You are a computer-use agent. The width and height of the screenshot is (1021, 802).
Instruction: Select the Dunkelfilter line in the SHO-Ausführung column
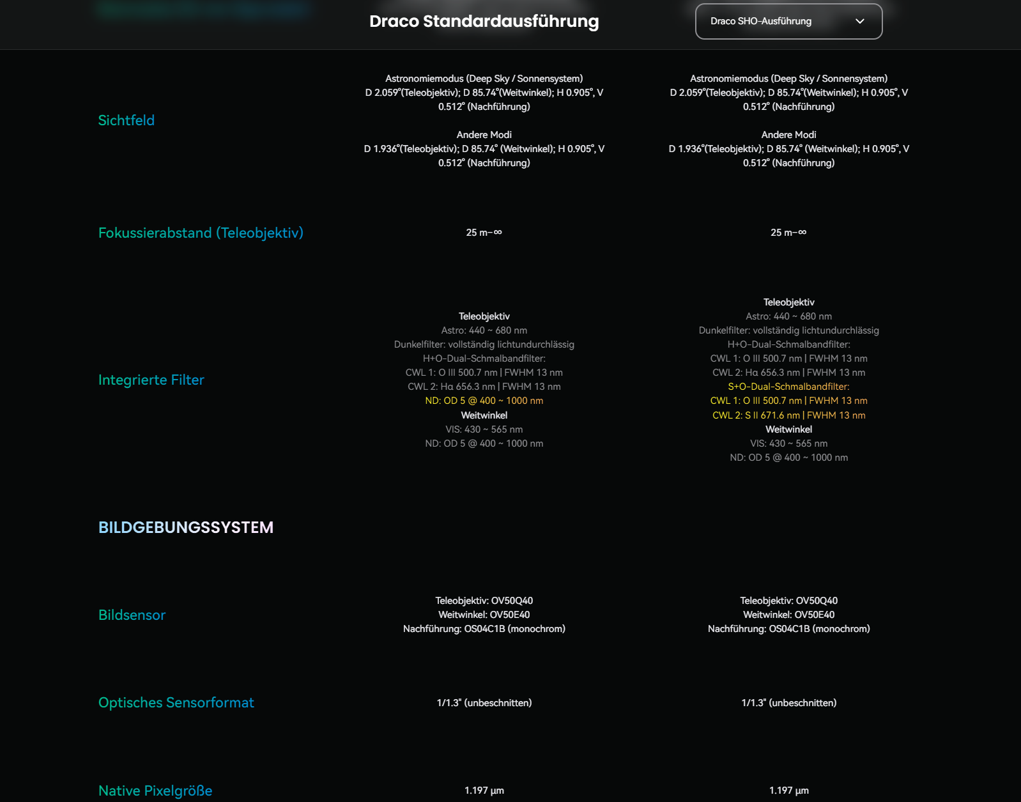[x=789, y=330]
